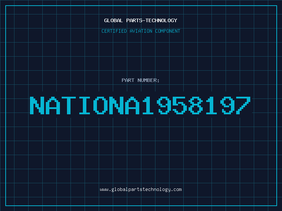Open the www.globalpartstechnology.com link
The height and width of the screenshot is (211, 282).
click(141, 190)
